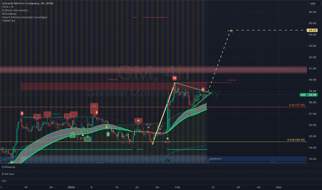Click the 12 date on the time axis
The image size is (322, 190).
213,187
